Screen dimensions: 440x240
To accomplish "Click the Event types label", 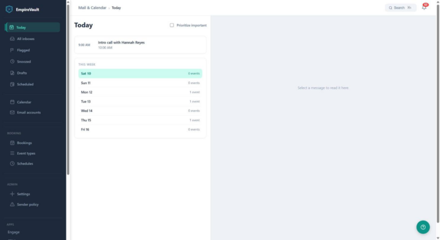I will [26, 154].
